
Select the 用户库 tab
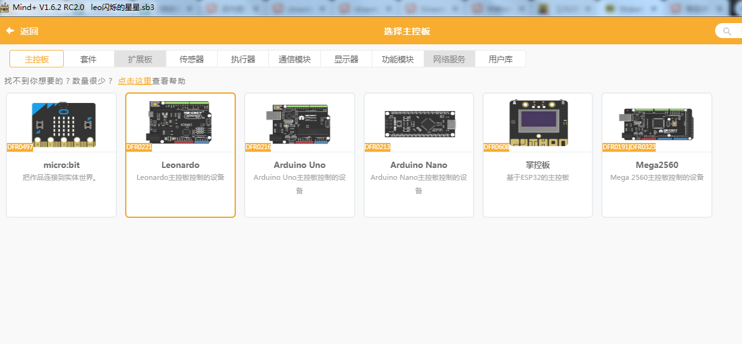501,59
